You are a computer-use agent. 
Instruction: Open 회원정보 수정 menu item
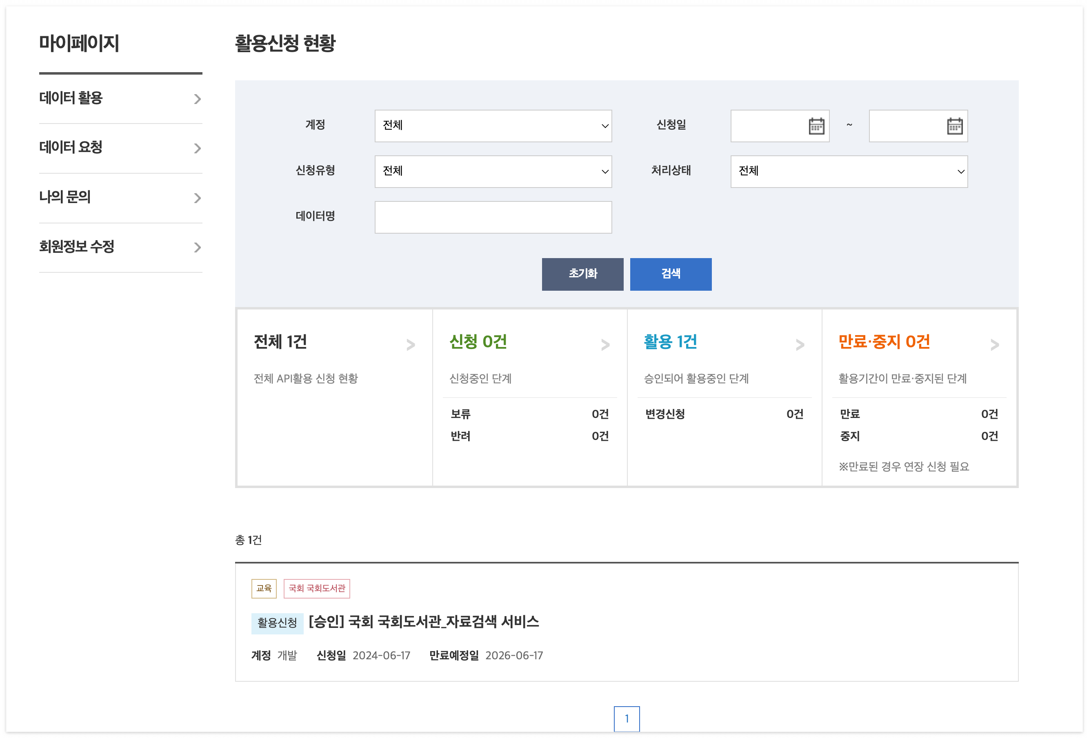120,247
